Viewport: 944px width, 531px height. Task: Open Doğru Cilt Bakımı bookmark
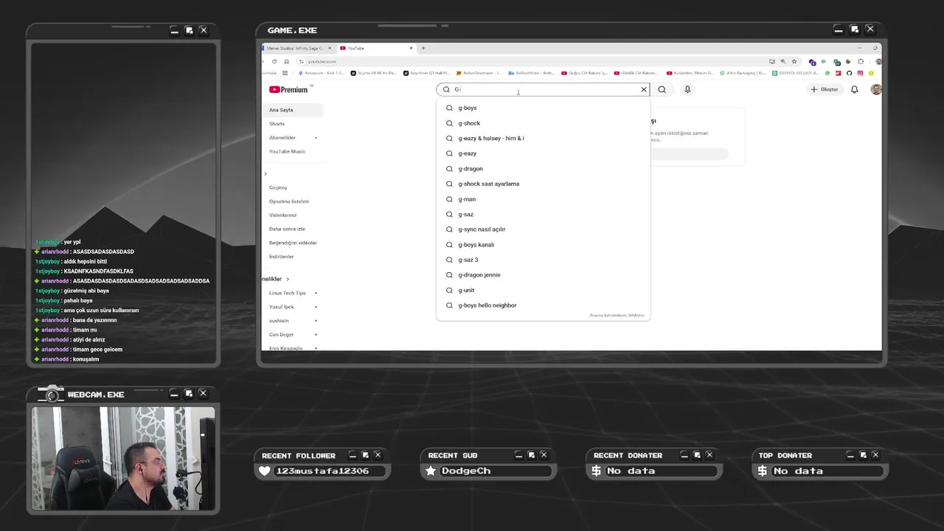coord(585,73)
